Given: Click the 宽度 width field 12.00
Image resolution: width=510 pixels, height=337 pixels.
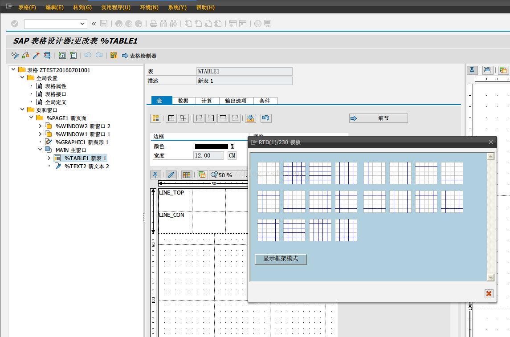Looking at the screenshot, I should click(208, 156).
